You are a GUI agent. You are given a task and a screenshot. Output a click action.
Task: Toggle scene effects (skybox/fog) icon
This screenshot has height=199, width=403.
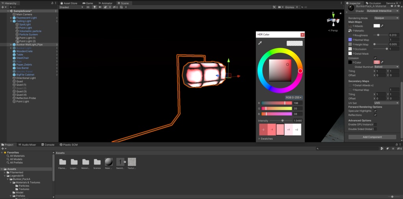[105, 7]
